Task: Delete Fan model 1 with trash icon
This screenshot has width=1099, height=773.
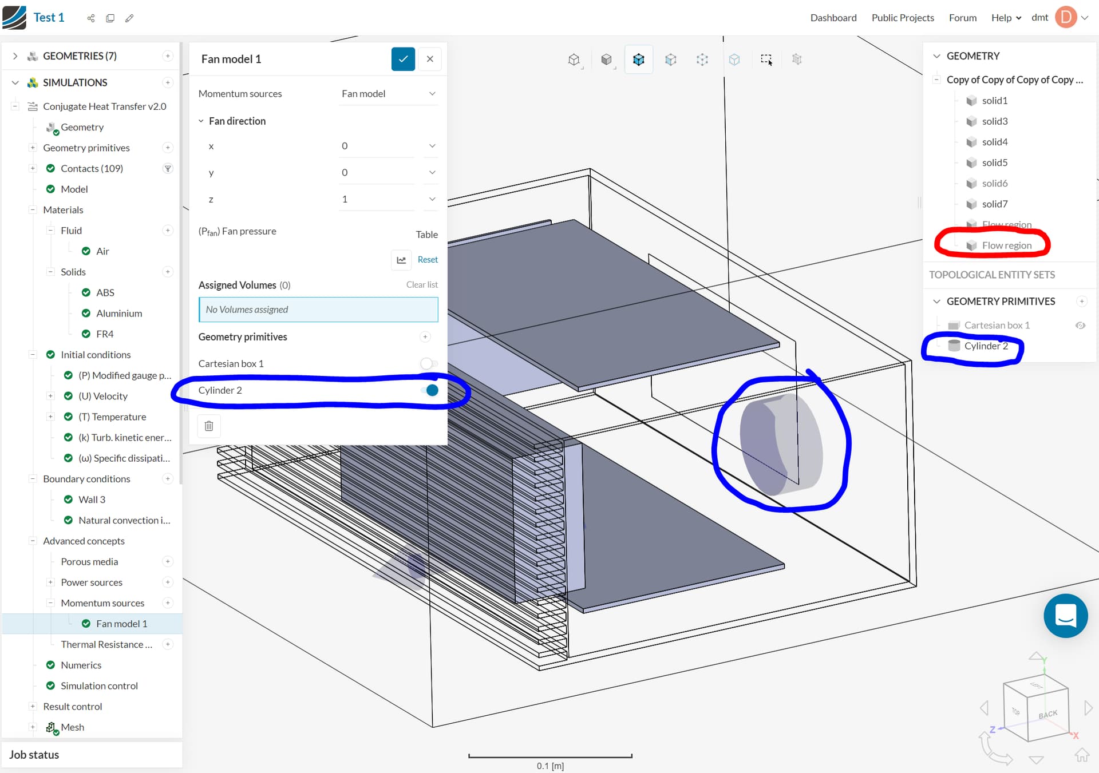Action: click(209, 426)
